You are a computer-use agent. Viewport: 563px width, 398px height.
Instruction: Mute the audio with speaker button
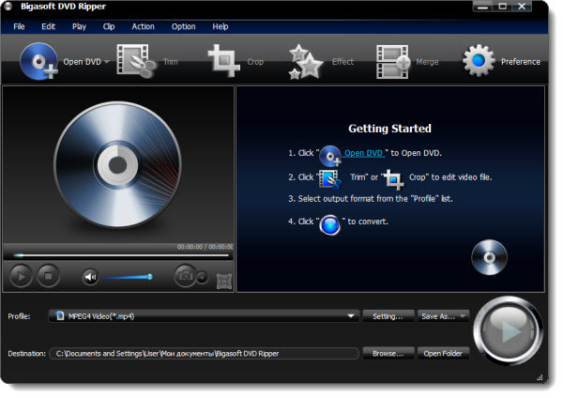pos(90,276)
